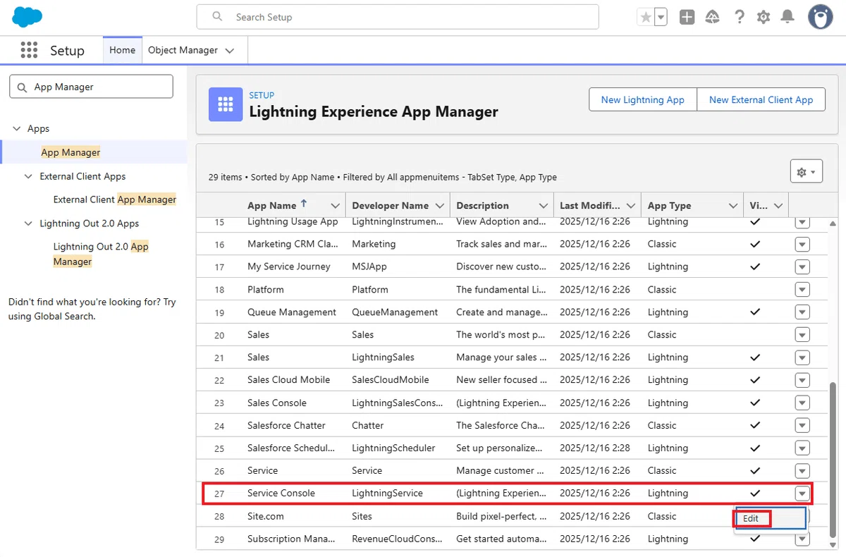This screenshot has width=846, height=557.
Task: Open the Global Actions plus icon
Action: click(x=687, y=17)
